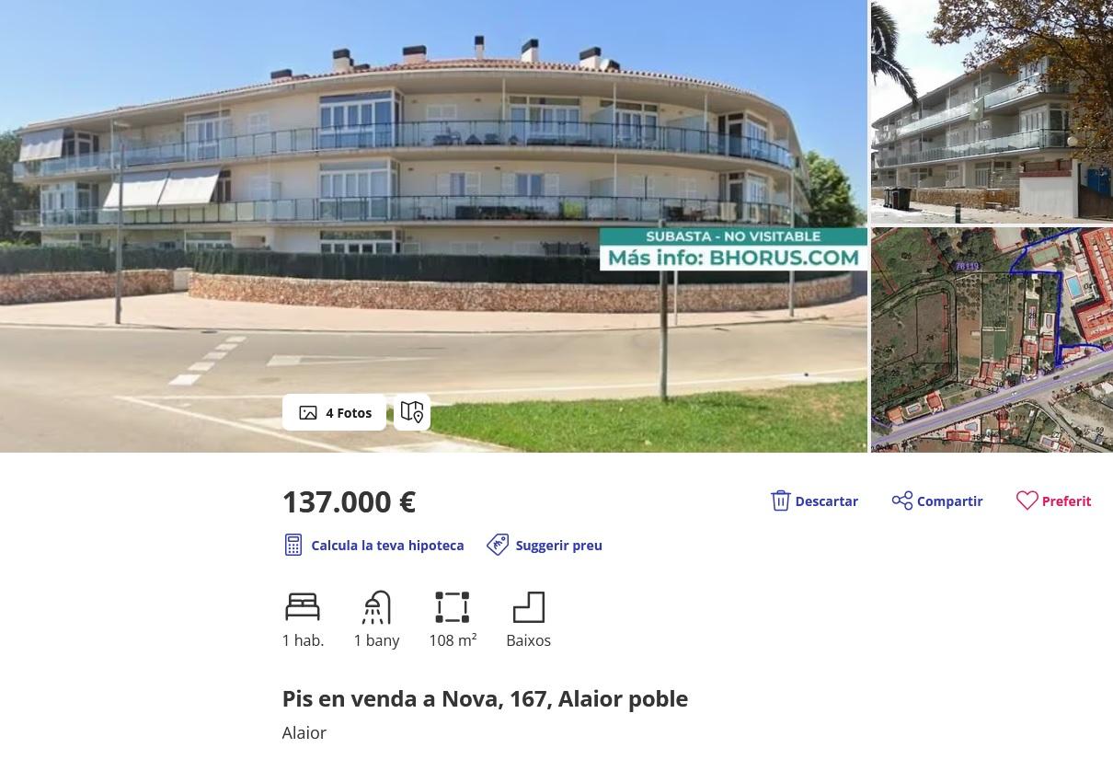
Task: Click the heart icon to mark Preferit
Action: pos(1027,501)
